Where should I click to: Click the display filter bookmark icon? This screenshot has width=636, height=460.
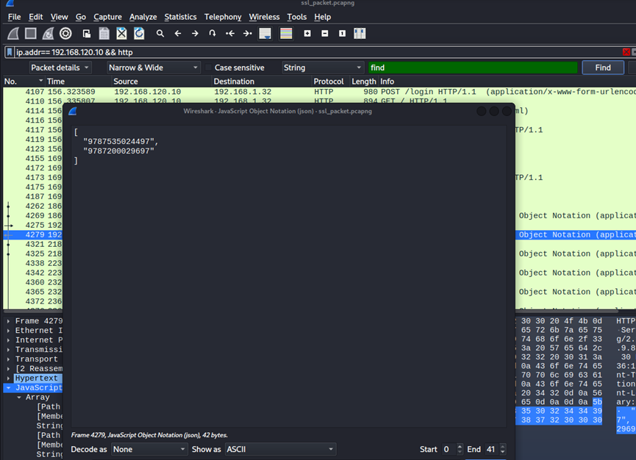coord(10,52)
